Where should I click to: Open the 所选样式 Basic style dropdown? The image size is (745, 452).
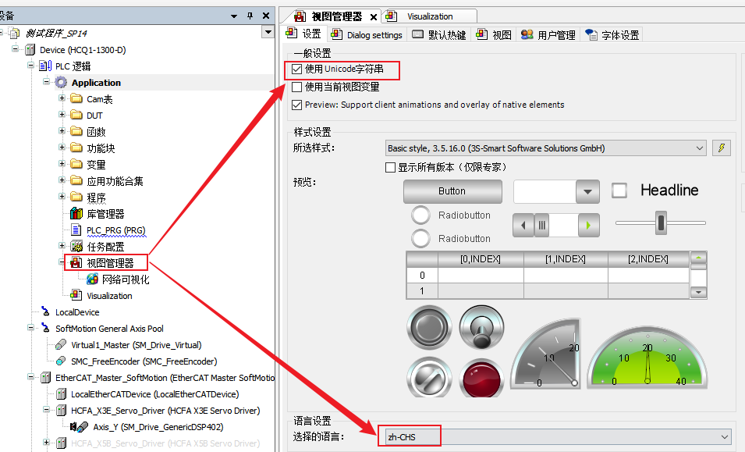pyautogui.click(x=545, y=148)
